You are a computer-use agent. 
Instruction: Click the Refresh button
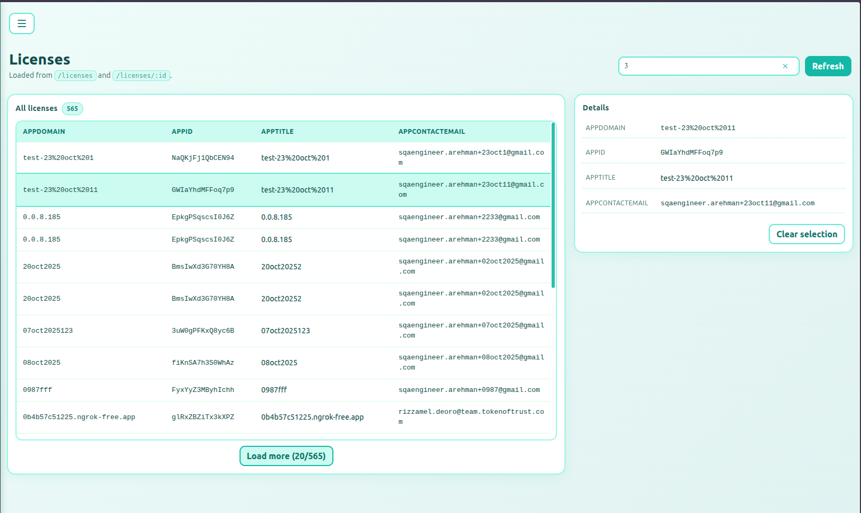coord(827,66)
